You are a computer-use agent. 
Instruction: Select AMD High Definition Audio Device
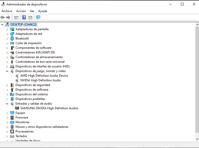tap(44, 76)
